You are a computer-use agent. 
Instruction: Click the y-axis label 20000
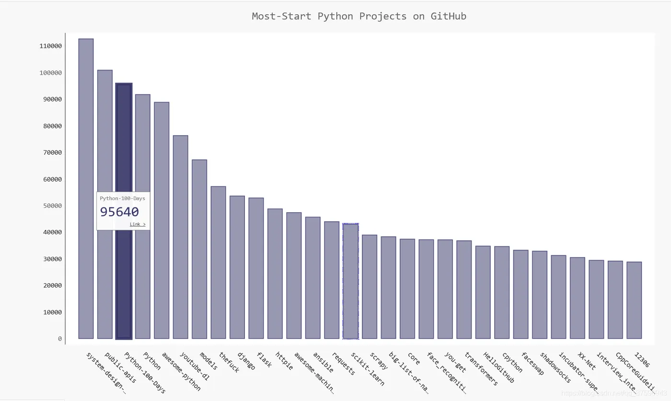click(x=53, y=285)
